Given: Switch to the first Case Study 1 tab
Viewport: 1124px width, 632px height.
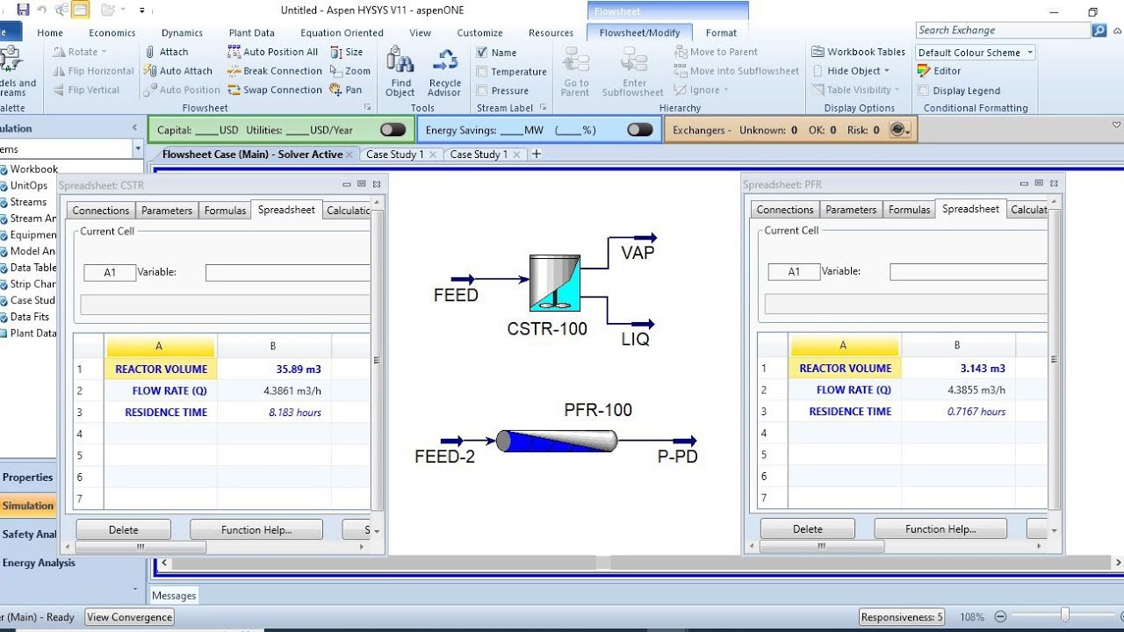Looking at the screenshot, I should (395, 154).
